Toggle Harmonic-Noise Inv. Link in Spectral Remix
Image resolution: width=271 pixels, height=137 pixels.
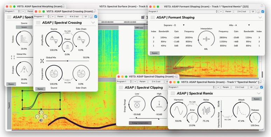192,103
